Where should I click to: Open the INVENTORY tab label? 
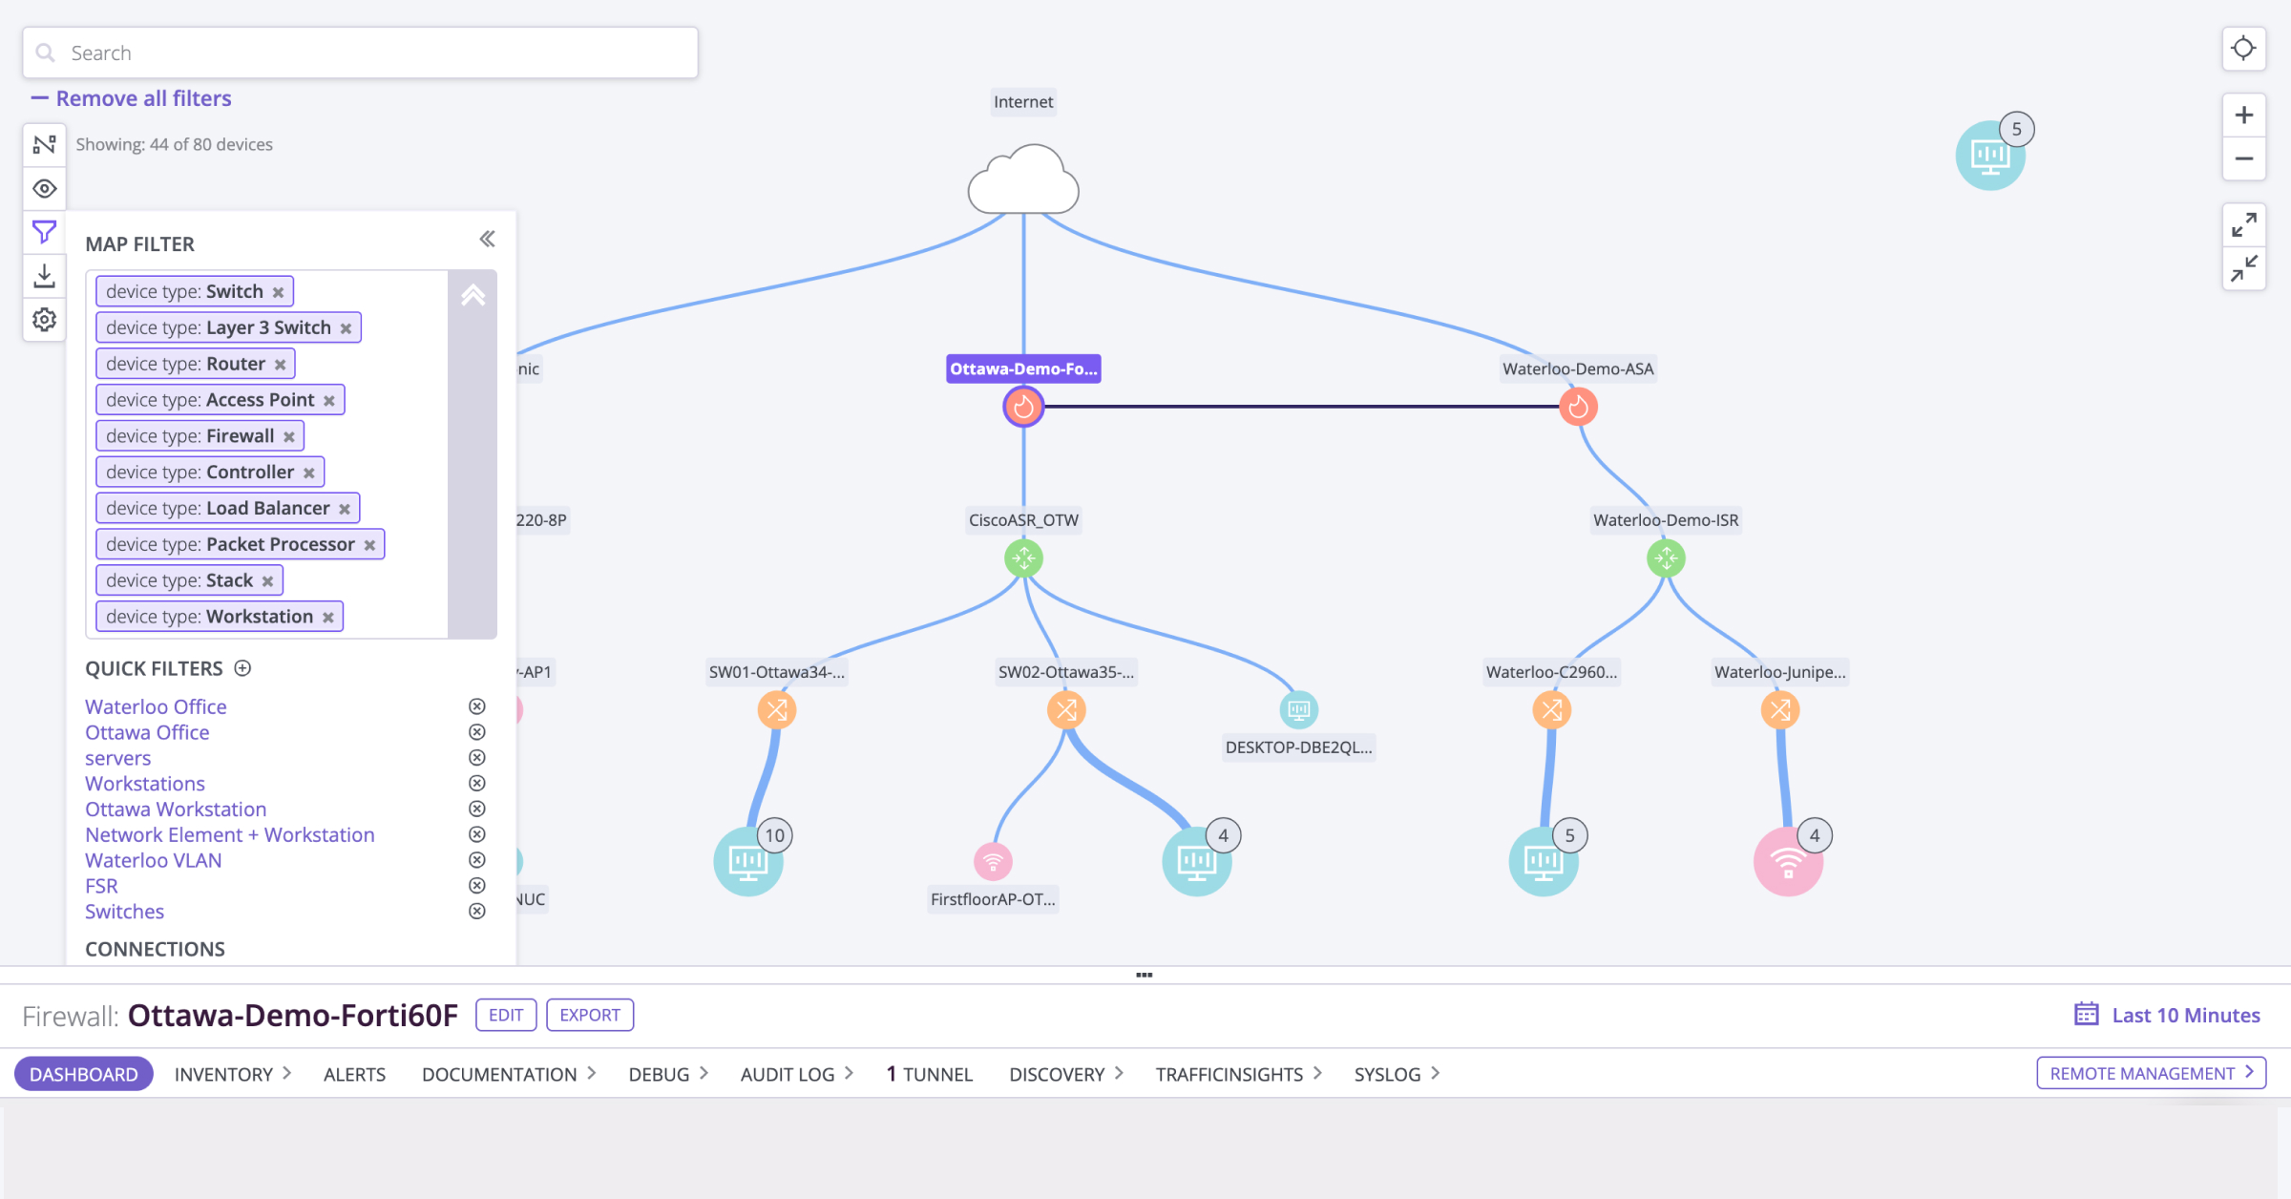[223, 1074]
